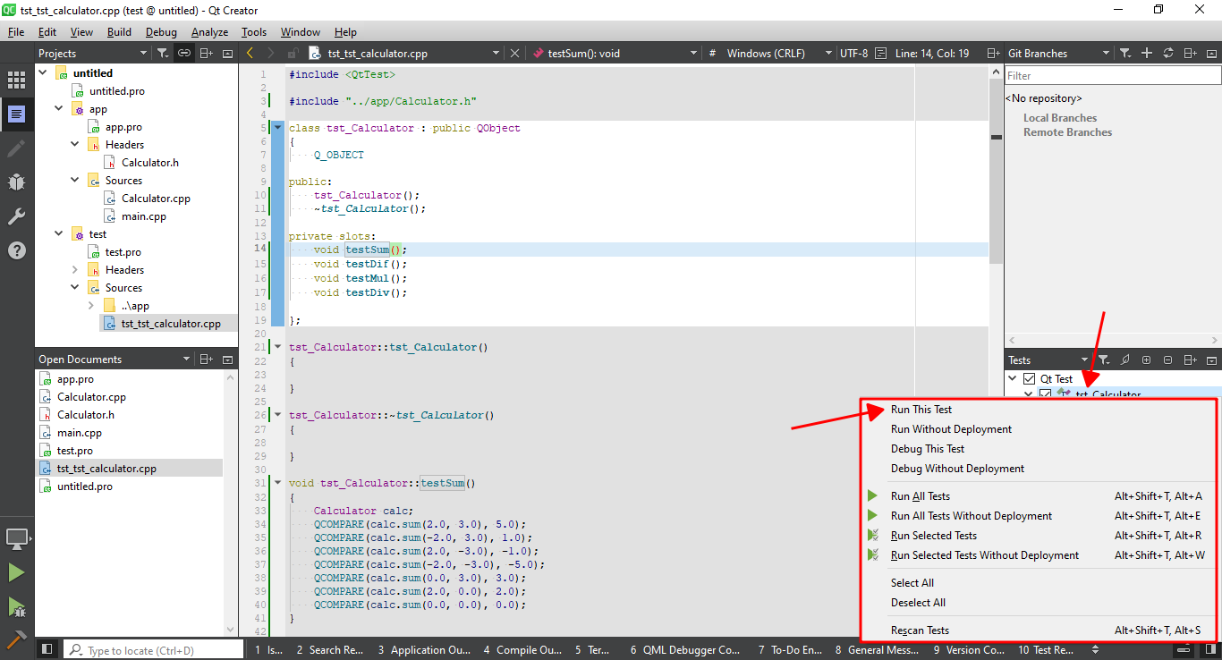Close the Projects panel view
The width and height of the screenshot is (1222, 660).
point(227,54)
